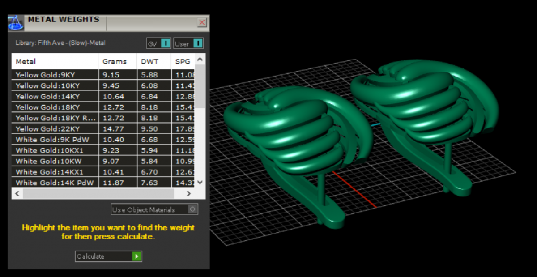Click the horizontal scroll left arrow
537x277 pixels.
(17, 194)
